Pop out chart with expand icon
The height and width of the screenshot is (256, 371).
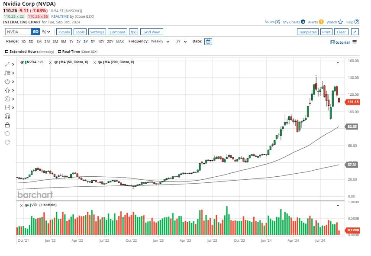click(355, 32)
